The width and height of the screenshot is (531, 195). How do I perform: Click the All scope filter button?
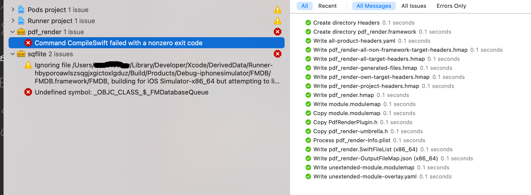coord(305,6)
